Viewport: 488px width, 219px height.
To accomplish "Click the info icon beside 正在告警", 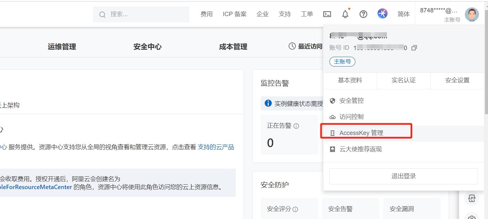I will (296, 126).
